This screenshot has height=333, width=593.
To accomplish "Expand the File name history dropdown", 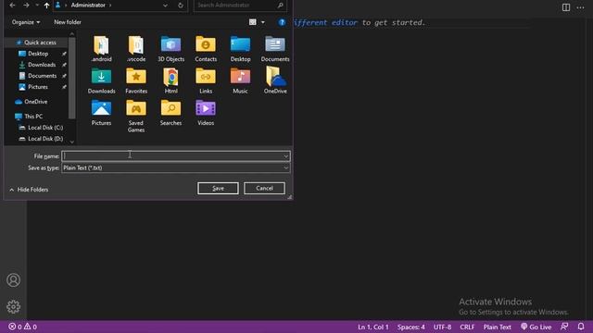I will tap(286, 156).
